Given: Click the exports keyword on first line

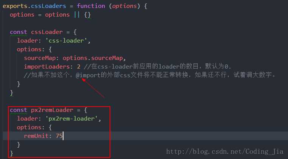Looking at the screenshot, I should click(15, 6).
